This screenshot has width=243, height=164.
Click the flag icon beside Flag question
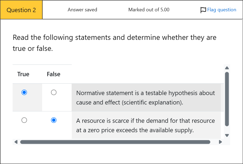click(203, 10)
